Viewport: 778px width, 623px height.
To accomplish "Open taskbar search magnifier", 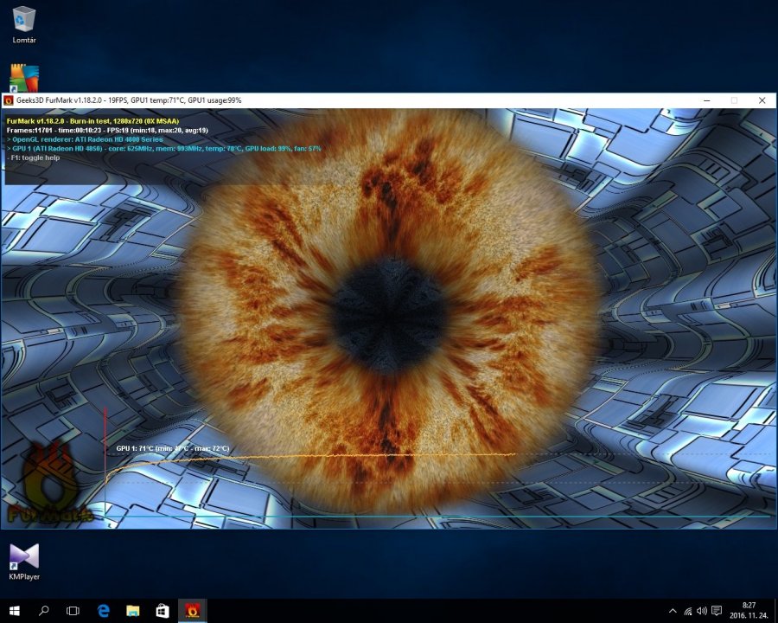I will point(44,611).
